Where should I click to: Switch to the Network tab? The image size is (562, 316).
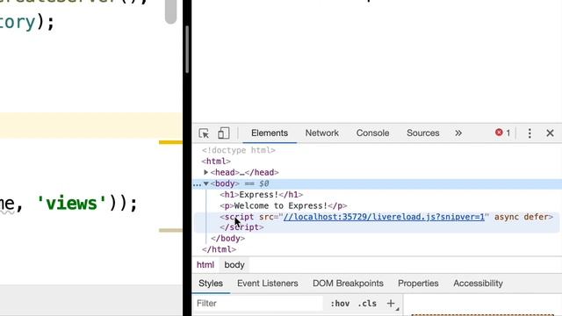click(x=322, y=133)
